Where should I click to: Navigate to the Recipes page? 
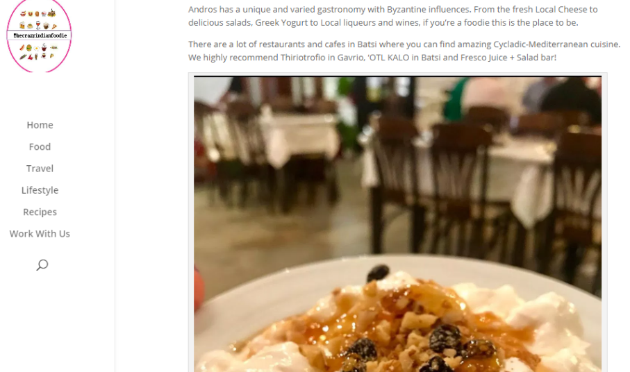[x=40, y=212]
